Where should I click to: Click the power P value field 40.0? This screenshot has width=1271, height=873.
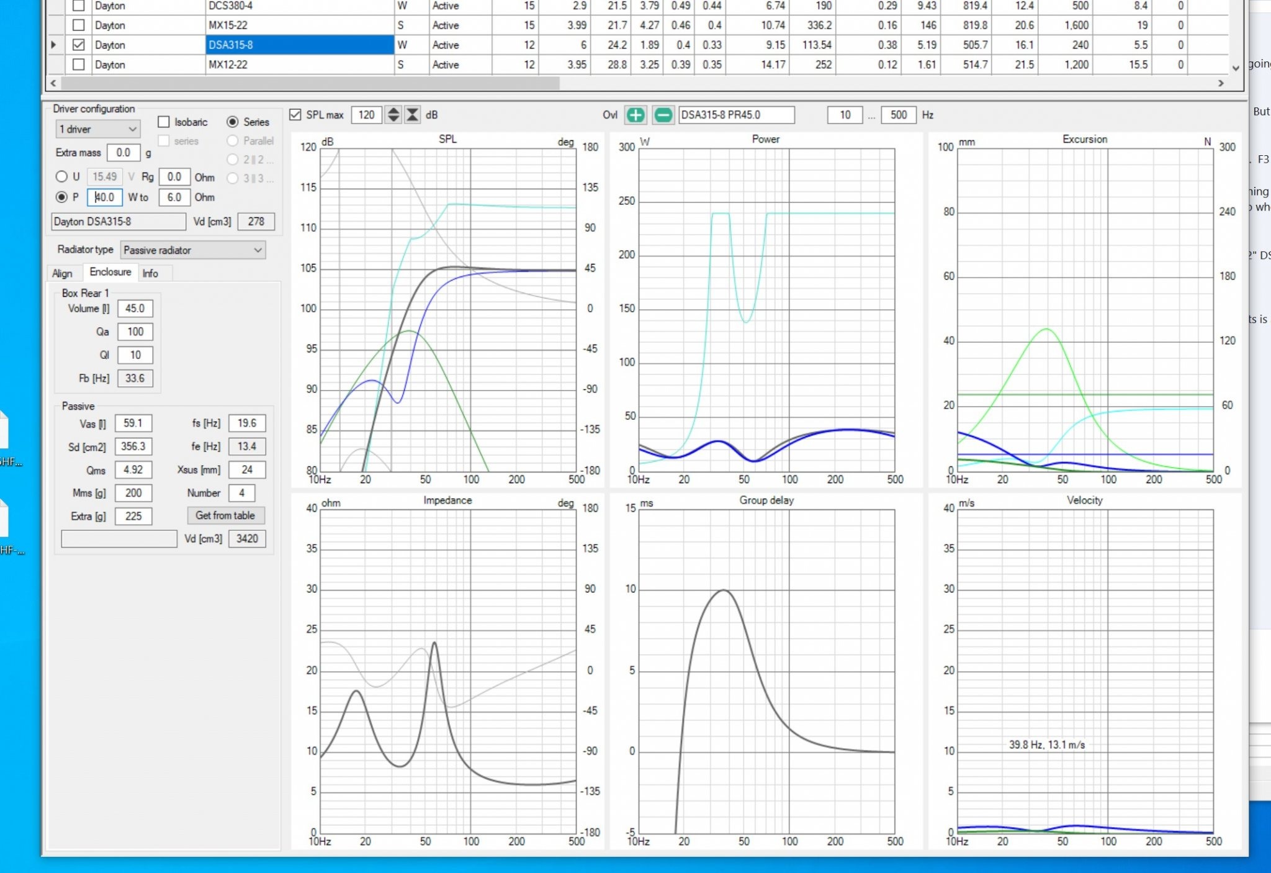(104, 197)
